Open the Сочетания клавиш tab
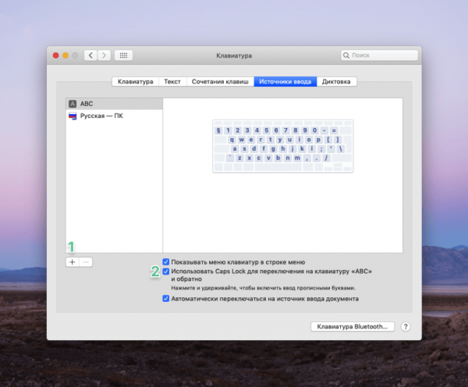This screenshot has height=387, width=468. pos(220,81)
